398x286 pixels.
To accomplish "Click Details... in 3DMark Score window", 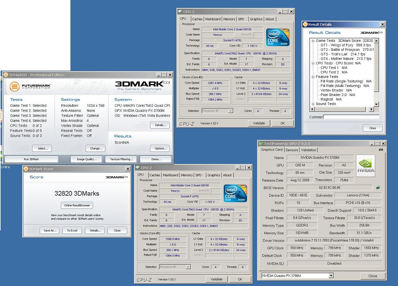I will pos(95,230).
